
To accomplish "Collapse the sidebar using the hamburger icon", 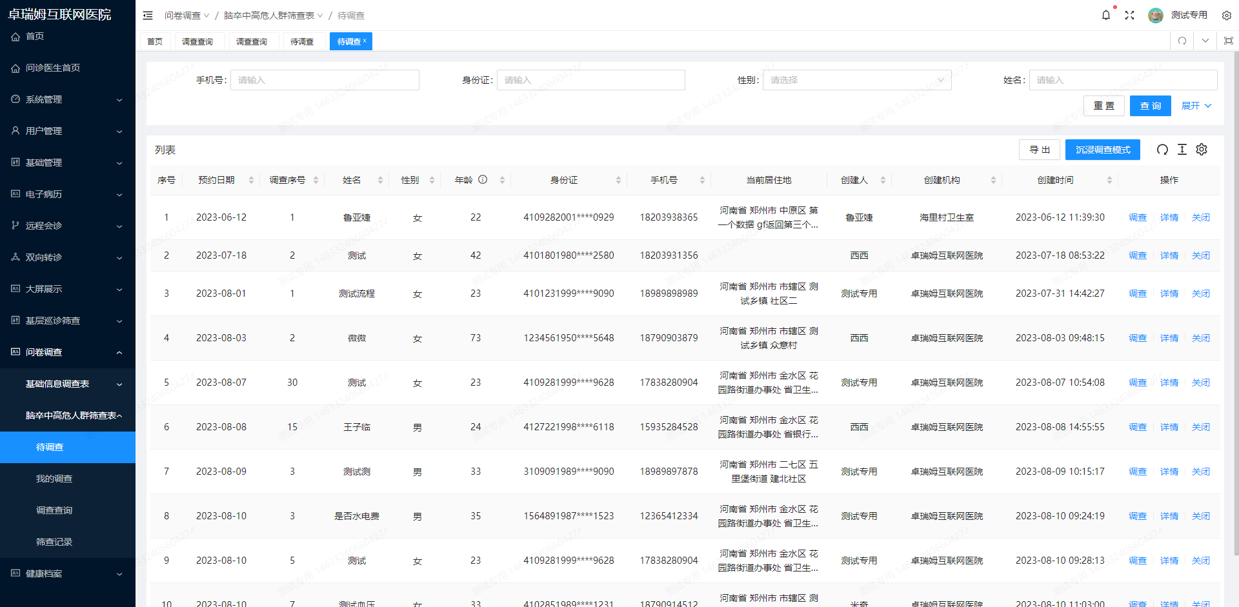I will pos(148,15).
